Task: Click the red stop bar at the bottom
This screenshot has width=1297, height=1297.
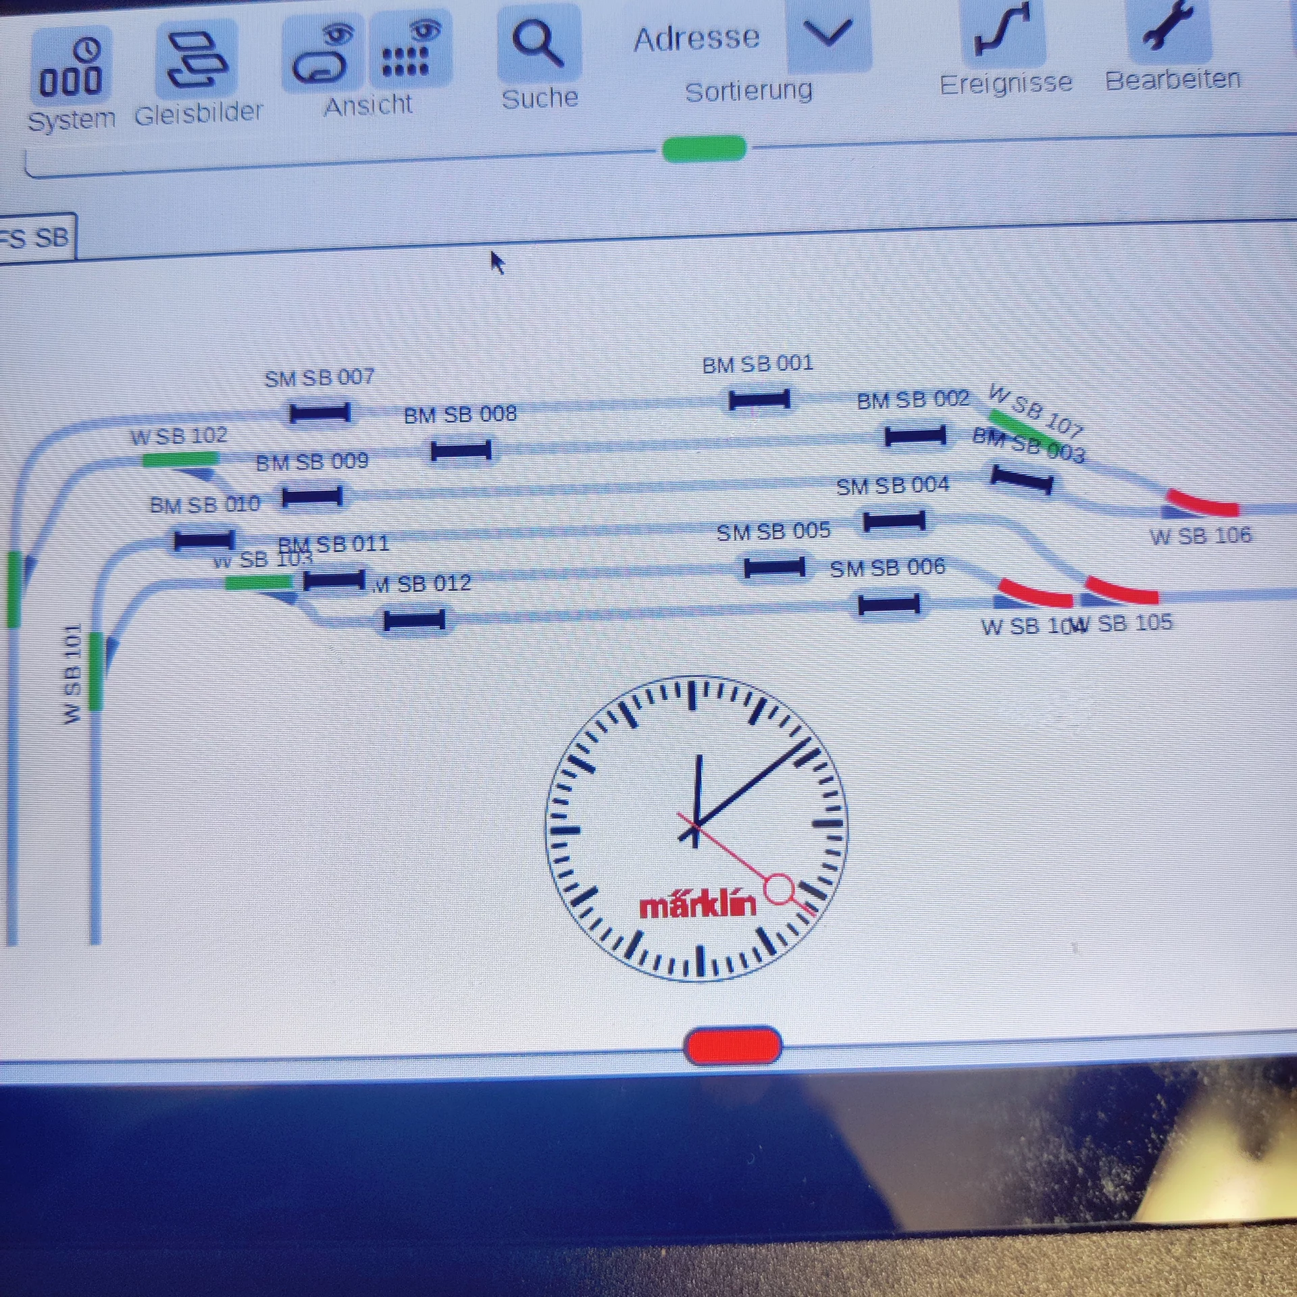Action: click(x=732, y=1046)
